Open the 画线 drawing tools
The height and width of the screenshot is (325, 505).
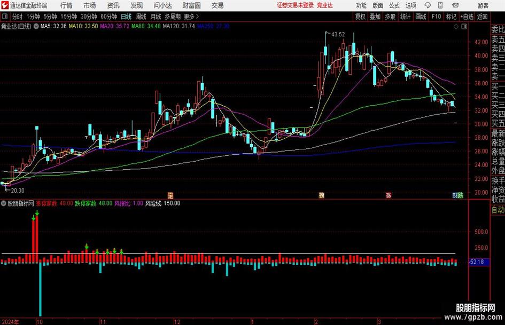click(421, 17)
